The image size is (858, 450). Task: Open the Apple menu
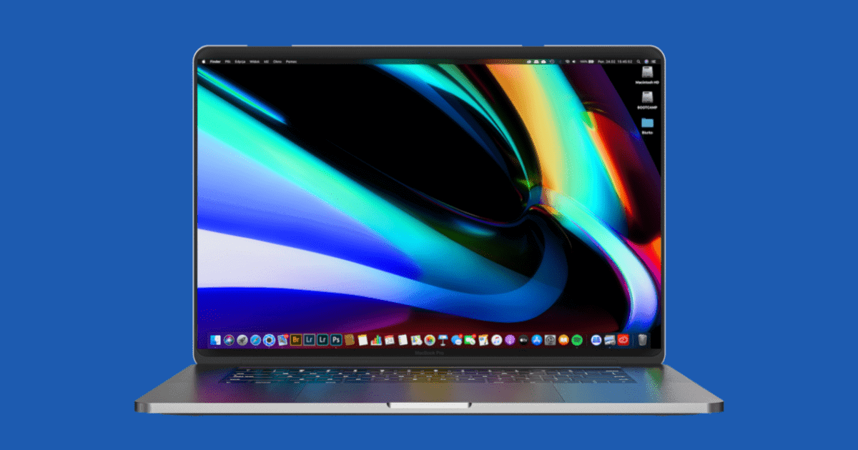pyautogui.click(x=203, y=62)
